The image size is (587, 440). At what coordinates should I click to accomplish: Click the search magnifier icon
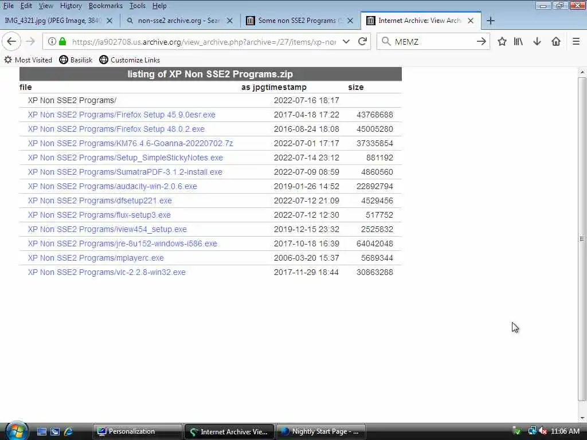(x=386, y=41)
